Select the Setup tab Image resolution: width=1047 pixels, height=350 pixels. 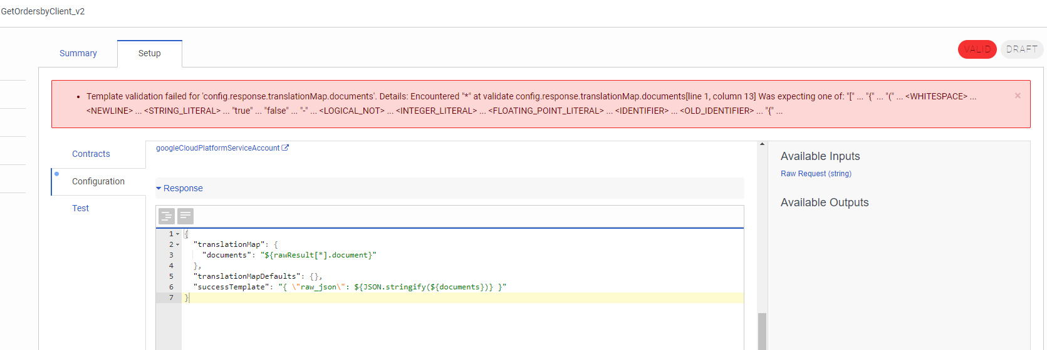tap(149, 53)
